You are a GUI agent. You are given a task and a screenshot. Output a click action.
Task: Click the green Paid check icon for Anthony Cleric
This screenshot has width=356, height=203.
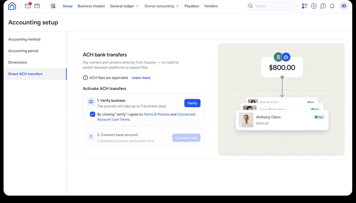tap(316, 117)
